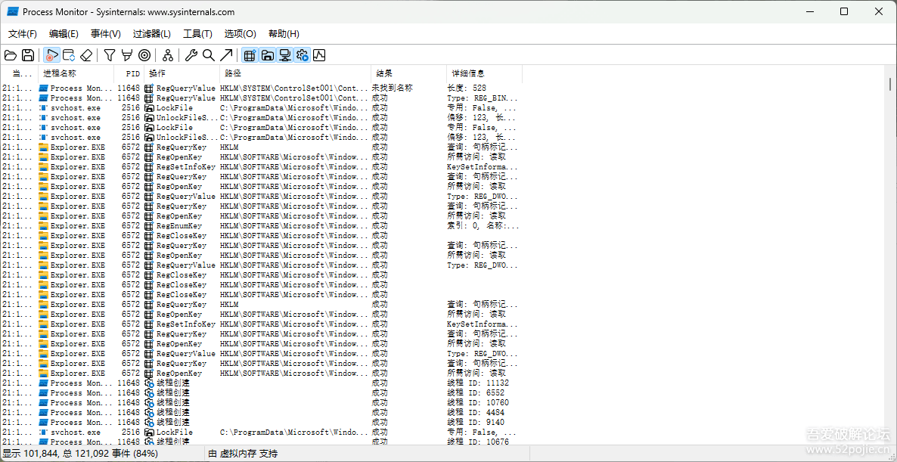Screen dimensions: 897x462
Task: Click the PID column header
Action: (x=129, y=74)
